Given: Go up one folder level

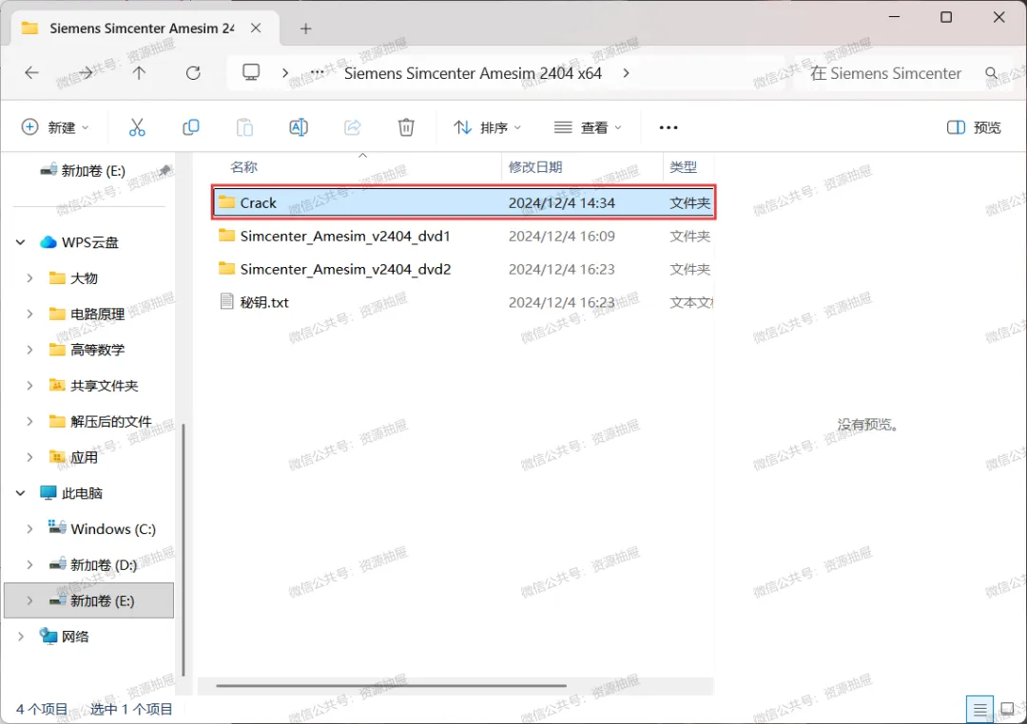Looking at the screenshot, I should (x=139, y=72).
